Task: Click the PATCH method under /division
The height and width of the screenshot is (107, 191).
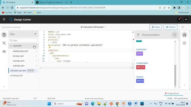Action: pos(140,81)
